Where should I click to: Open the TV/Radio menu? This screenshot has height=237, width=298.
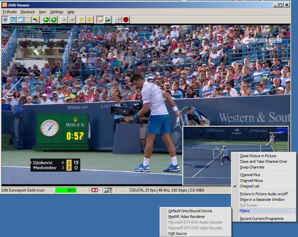(10, 12)
